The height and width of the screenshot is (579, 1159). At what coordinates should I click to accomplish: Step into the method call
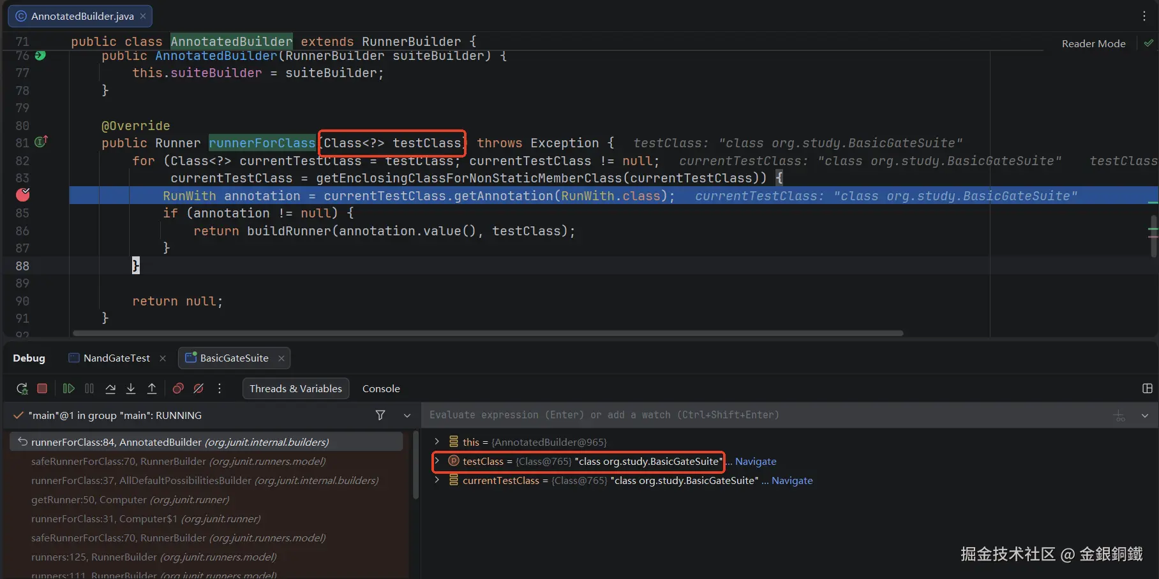pos(131,388)
